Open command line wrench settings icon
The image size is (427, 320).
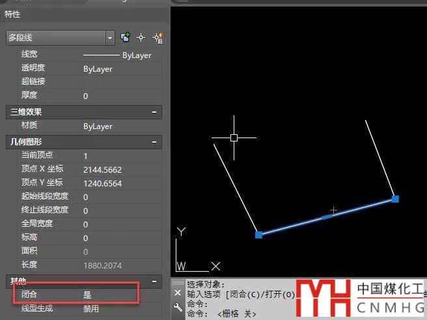[x=178, y=307]
